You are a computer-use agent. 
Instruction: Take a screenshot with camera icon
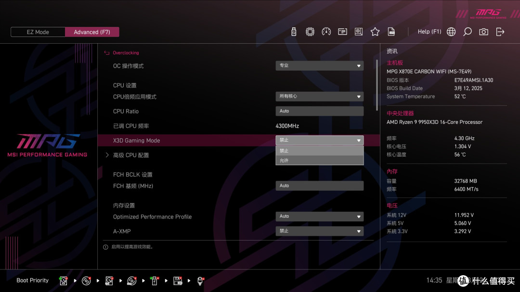point(483,32)
